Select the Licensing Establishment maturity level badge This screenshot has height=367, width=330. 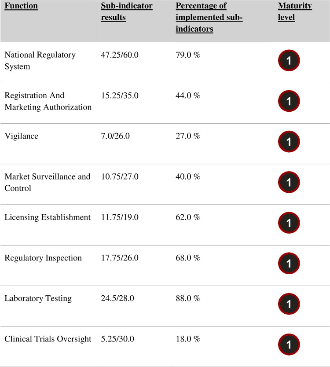[x=289, y=223]
